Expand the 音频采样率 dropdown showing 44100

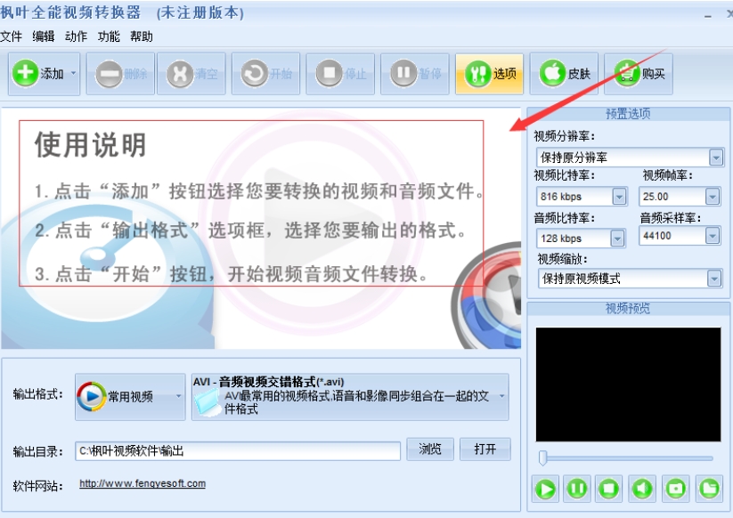tap(713, 236)
